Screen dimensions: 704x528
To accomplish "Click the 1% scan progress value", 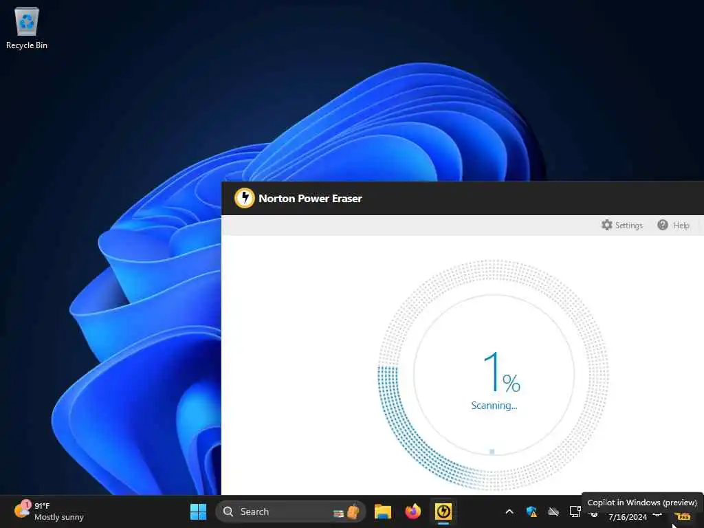I will 501,372.
